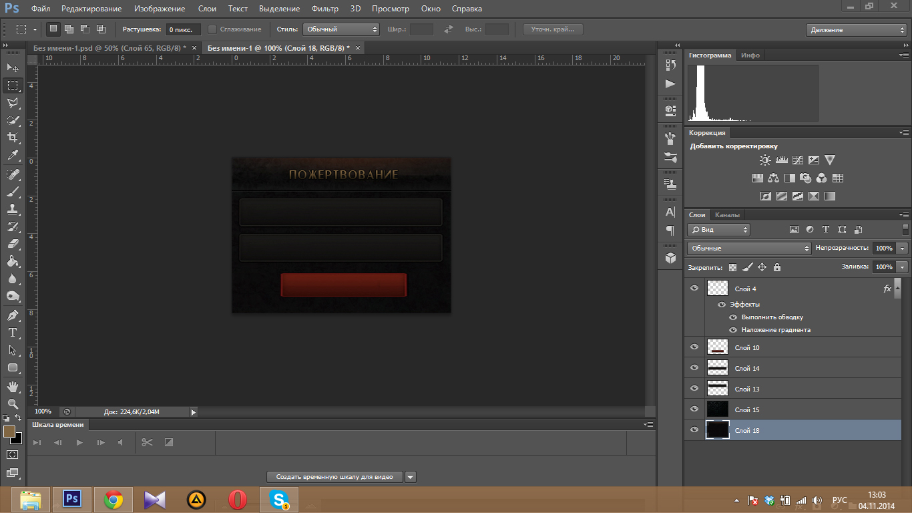
Task: Open the Непрозрачность opacity dropdown arrow
Action: (903, 248)
